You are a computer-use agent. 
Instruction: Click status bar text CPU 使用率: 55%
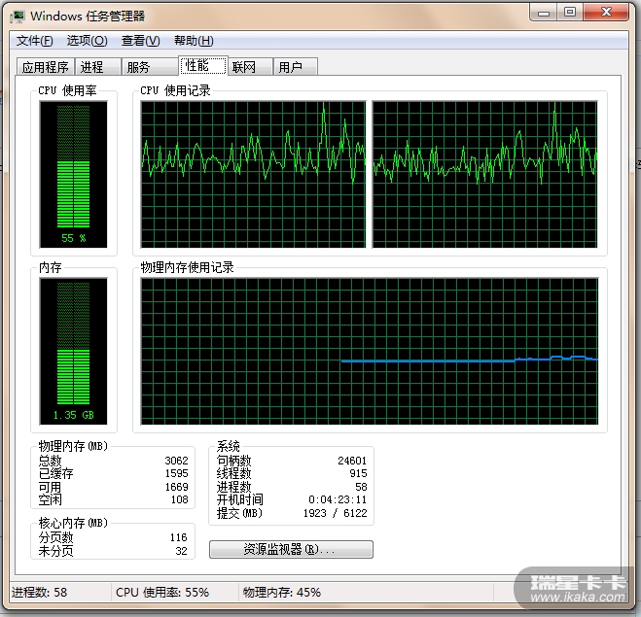click(x=162, y=592)
